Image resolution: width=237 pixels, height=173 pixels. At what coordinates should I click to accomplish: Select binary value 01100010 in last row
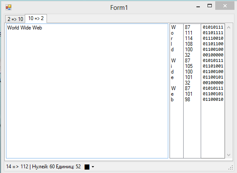coord(213,100)
